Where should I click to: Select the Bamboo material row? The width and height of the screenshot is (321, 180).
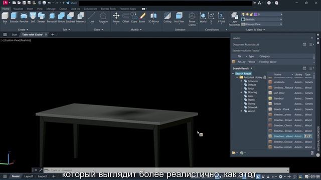(290, 98)
